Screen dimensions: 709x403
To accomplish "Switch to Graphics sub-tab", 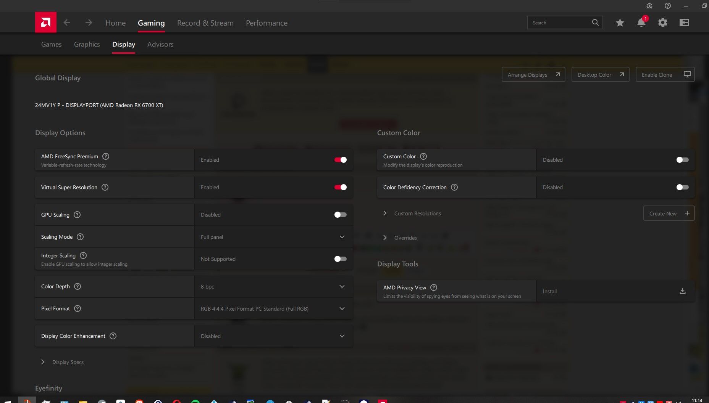I will (87, 44).
